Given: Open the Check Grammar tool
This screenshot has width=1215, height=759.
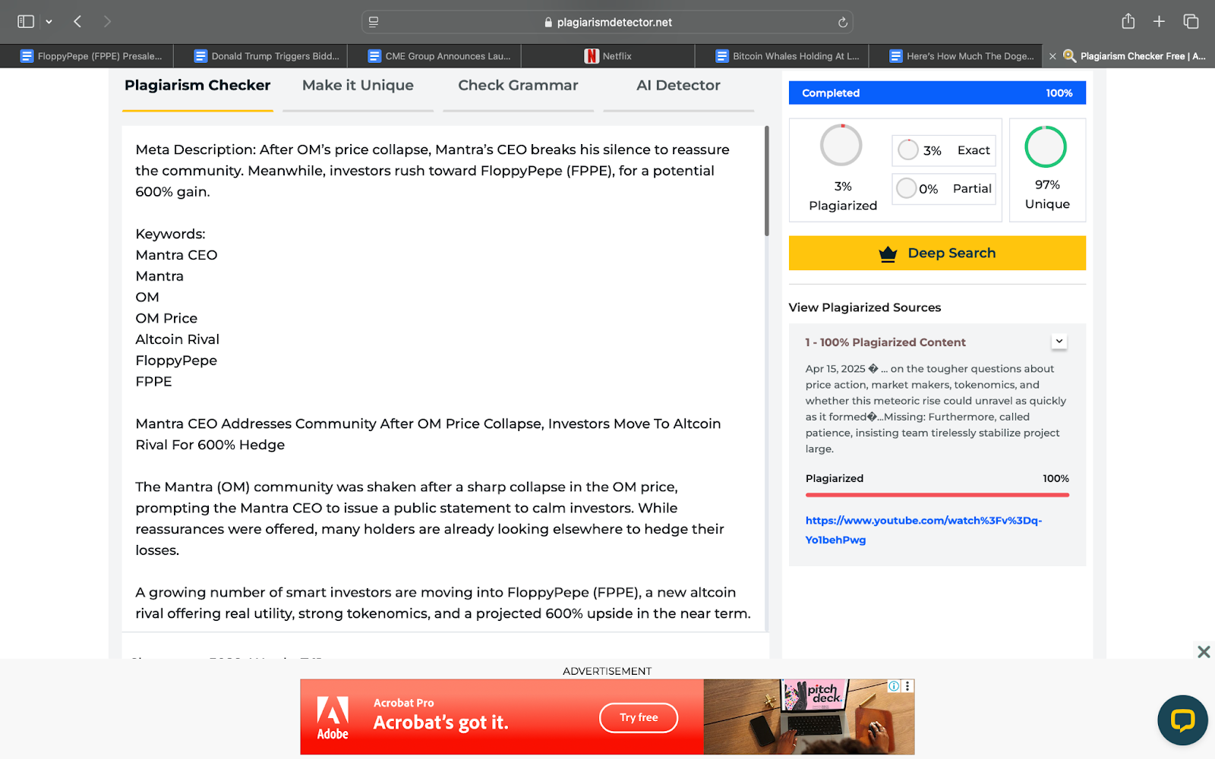Looking at the screenshot, I should (x=518, y=86).
